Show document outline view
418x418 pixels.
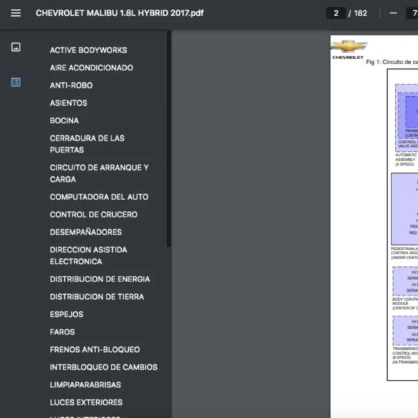[16, 82]
